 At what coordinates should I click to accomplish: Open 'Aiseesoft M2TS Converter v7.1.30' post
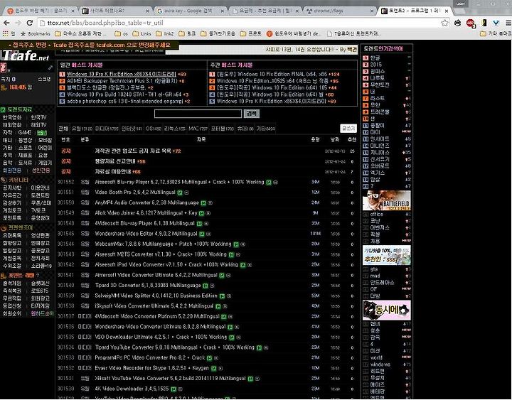[x=160, y=254]
